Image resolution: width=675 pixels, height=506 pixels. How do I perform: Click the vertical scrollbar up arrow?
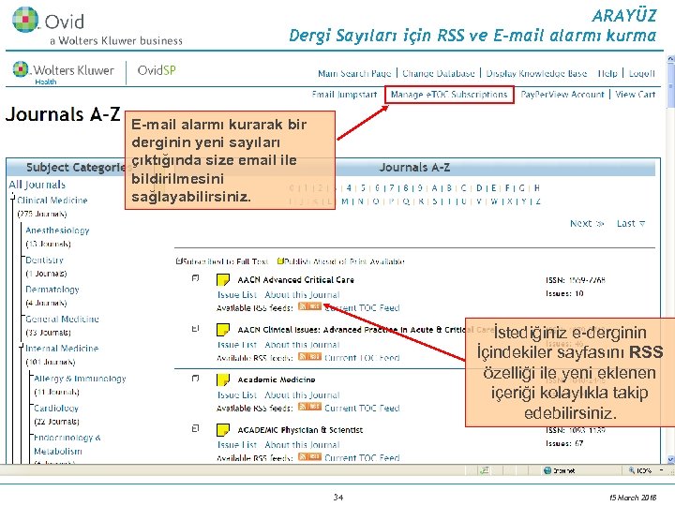(x=670, y=58)
